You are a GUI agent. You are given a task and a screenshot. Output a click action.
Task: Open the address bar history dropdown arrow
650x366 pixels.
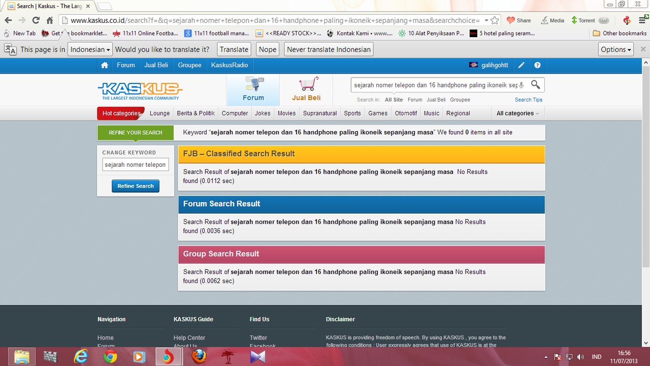[486, 20]
